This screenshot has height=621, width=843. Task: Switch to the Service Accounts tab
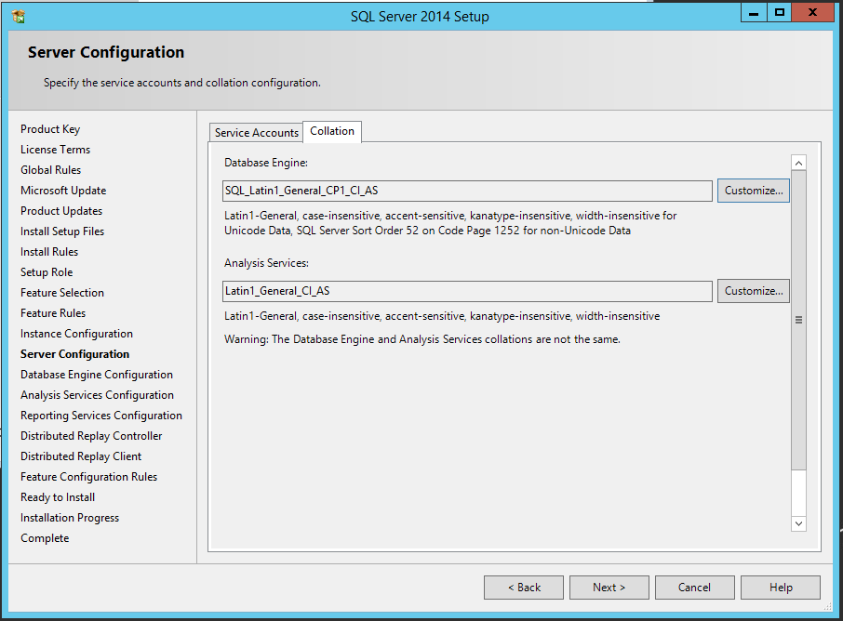click(x=257, y=133)
